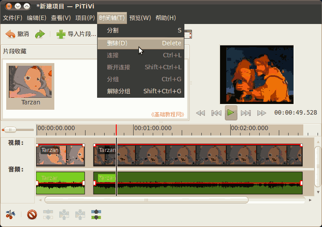Click the 00:00:49.528 timecode display
The height and width of the screenshot is (227, 322).
[x=296, y=112]
